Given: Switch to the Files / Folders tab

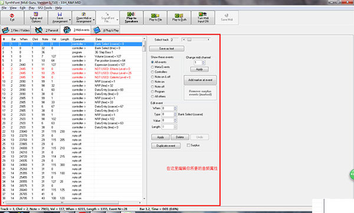Looking at the screenshot, I should click(x=16, y=30).
